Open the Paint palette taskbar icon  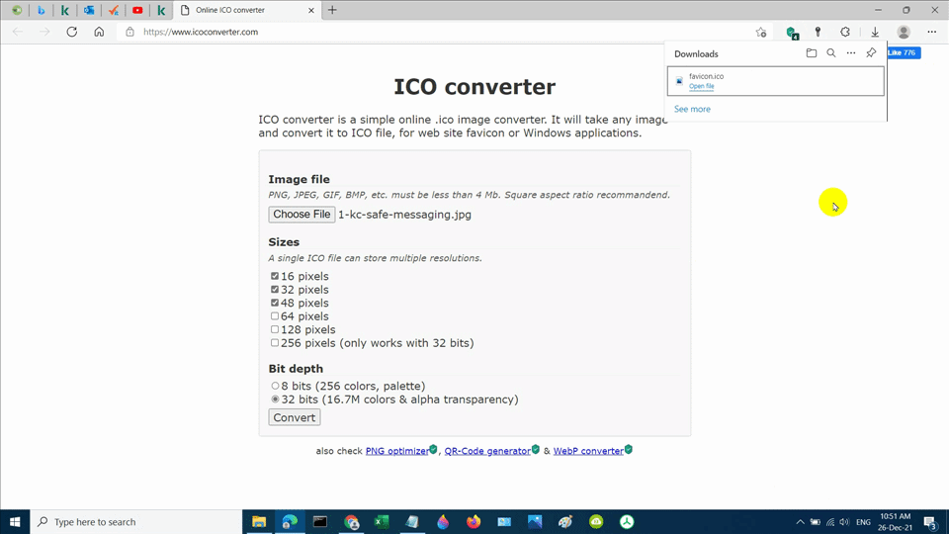click(x=565, y=522)
